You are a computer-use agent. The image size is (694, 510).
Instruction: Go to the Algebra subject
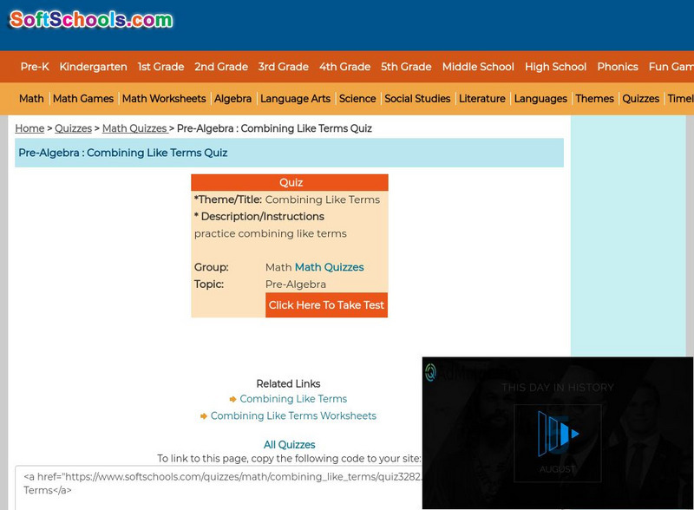click(x=232, y=99)
